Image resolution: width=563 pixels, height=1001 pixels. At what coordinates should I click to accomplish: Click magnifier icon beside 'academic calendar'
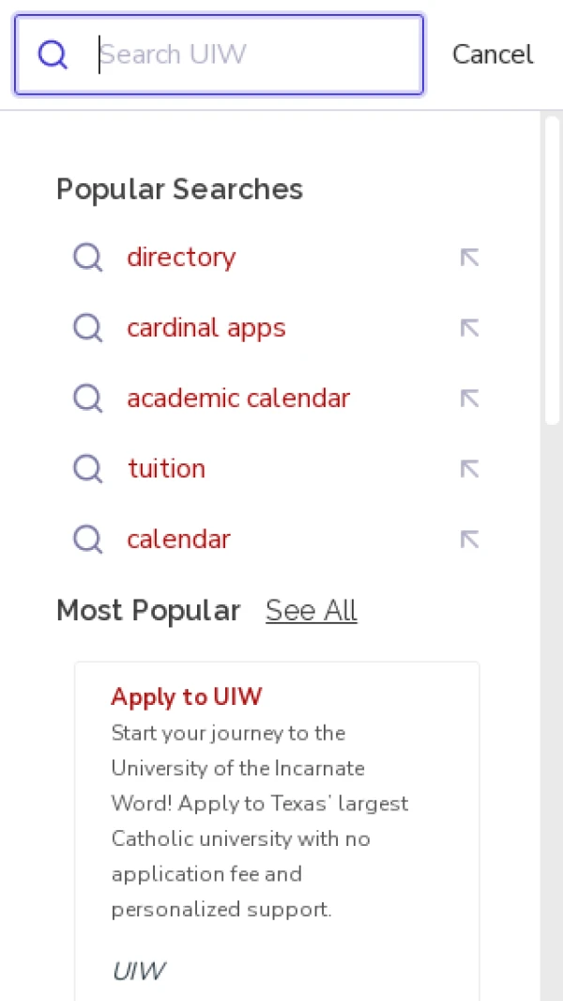pos(88,398)
